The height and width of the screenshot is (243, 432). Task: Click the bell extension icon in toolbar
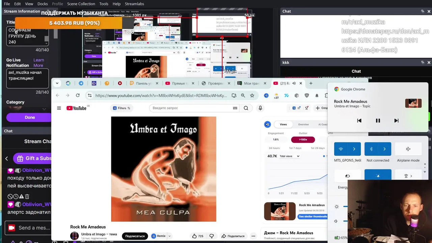tap(317, 96)
